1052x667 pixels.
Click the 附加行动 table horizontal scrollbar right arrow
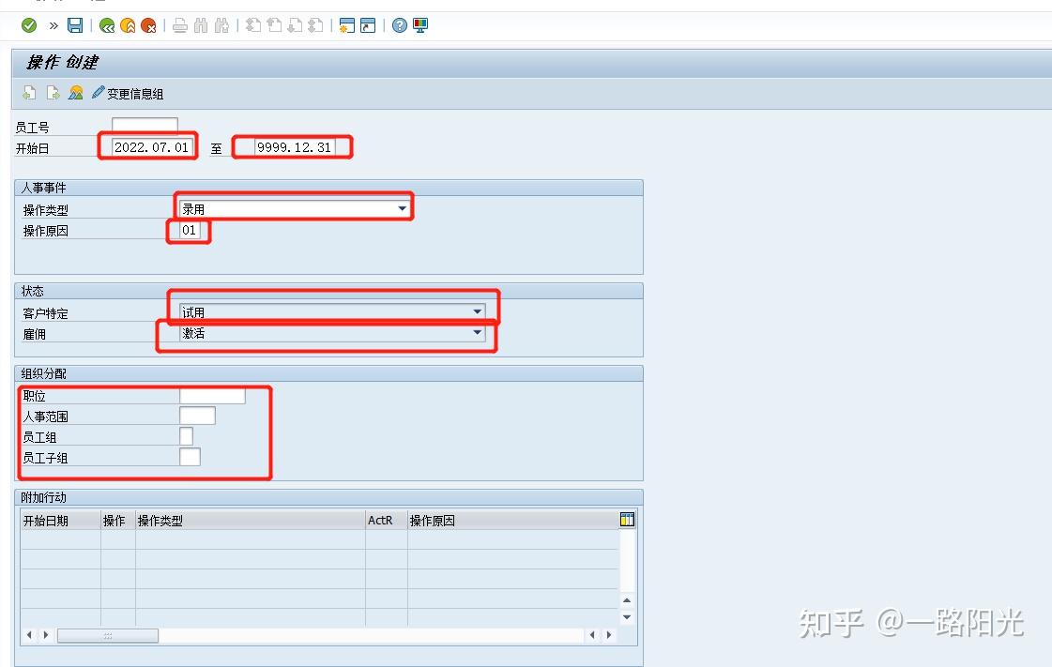click(x=609, y=634)
